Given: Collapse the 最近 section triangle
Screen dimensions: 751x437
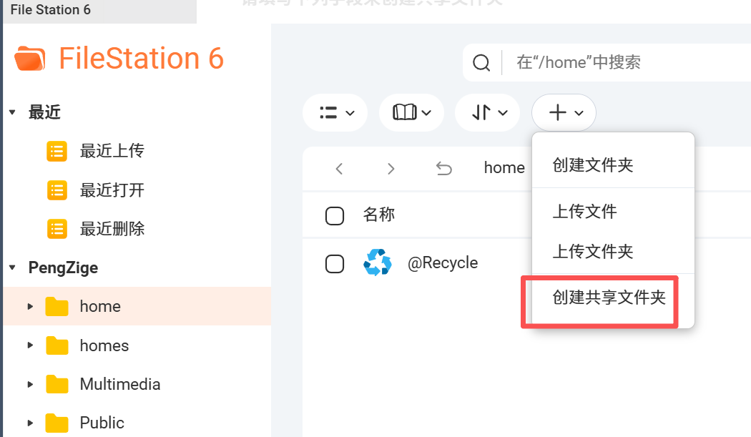Looking at the screenshot, I should tap(12, 112).
